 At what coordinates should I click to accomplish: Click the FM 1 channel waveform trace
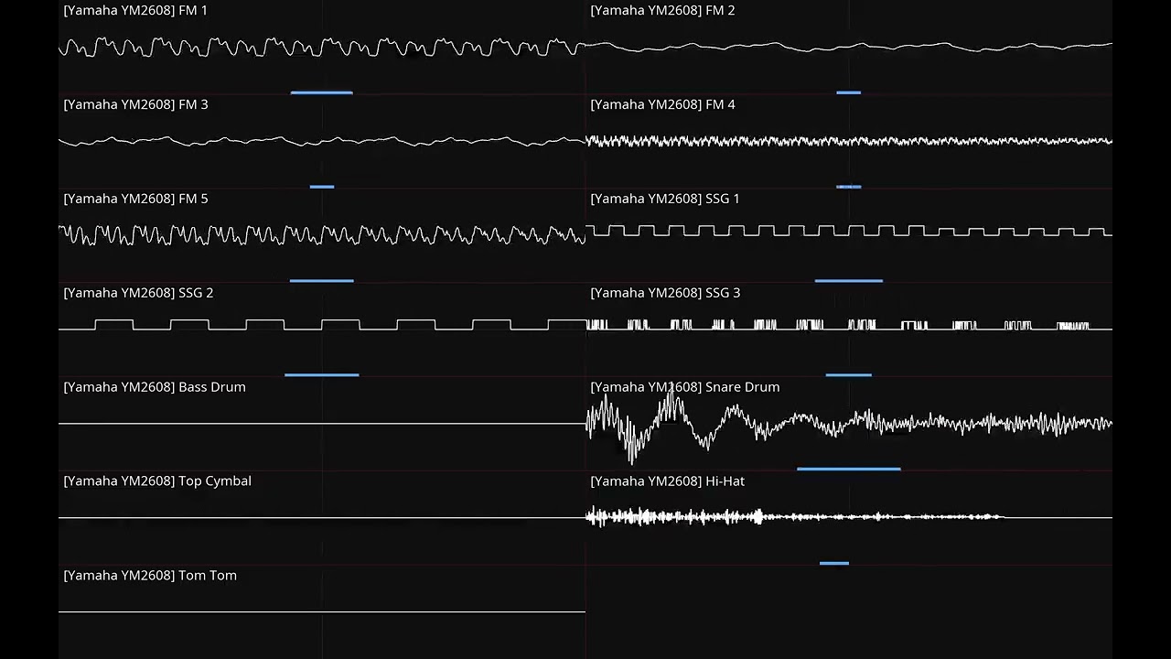322,47
